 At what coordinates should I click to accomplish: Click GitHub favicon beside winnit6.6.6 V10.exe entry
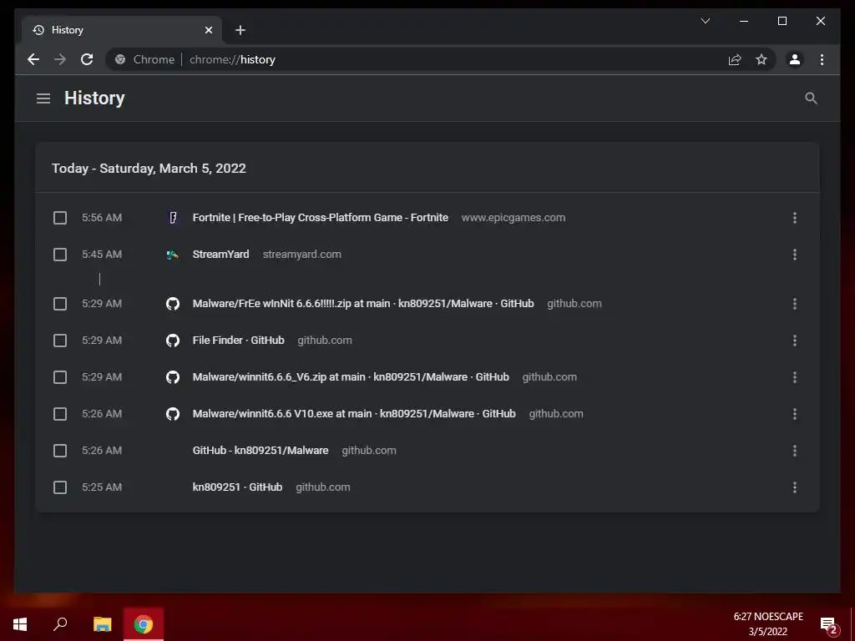[173, 414]
